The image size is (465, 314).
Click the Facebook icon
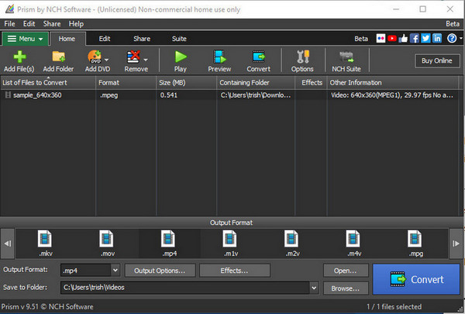pyautogui.click(x=415, y=38)
